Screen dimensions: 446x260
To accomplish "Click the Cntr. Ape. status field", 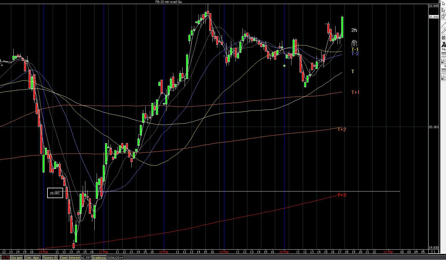I will pyautogui.click(x=32, y=258).
